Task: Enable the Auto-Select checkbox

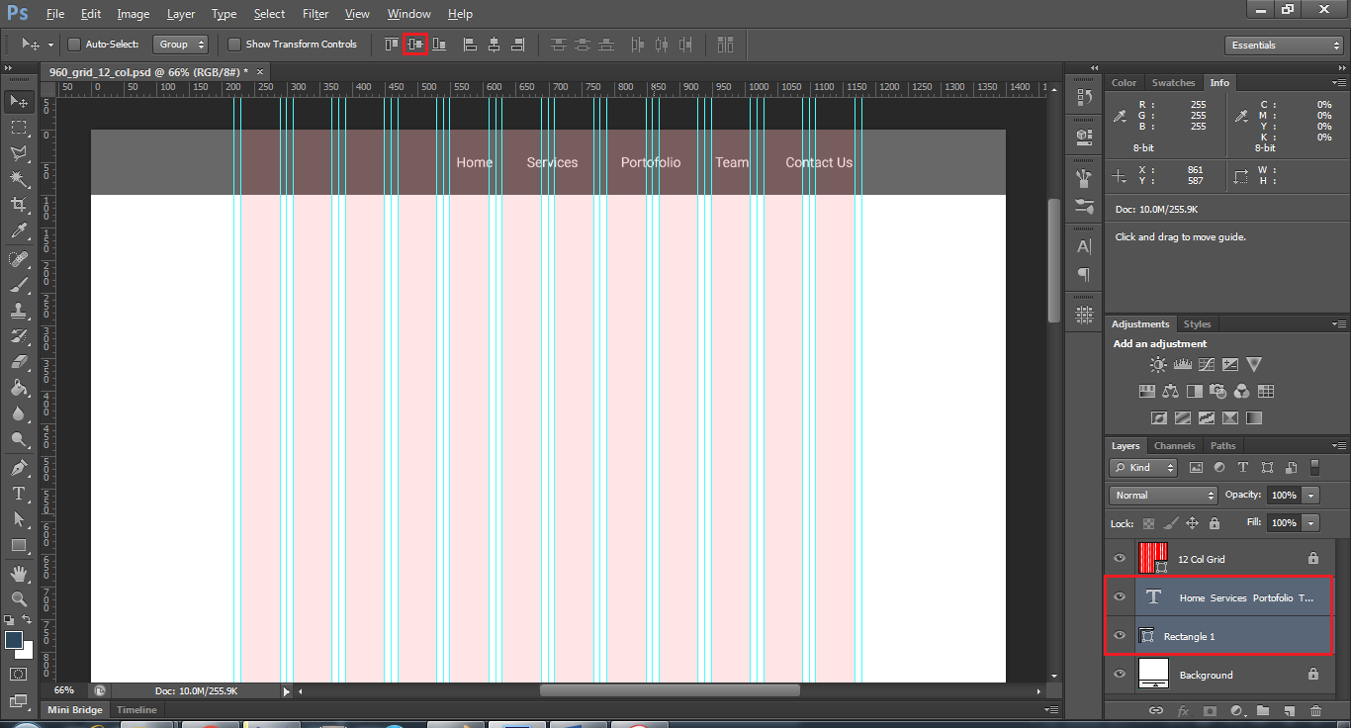Action: pos(74,45)
